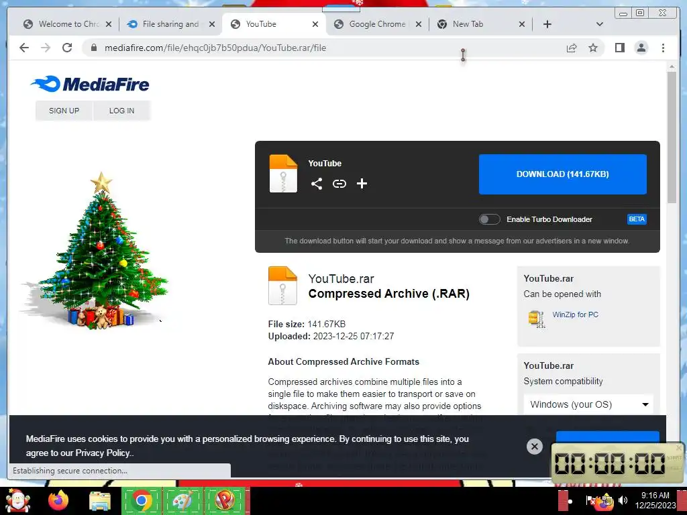Open the Chrome three-dot menu
Viewport: 687px width, 515px height.
(x=663, y=48)
